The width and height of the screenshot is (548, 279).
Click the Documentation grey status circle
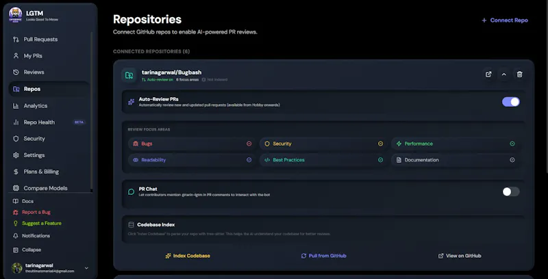[512, 160]
